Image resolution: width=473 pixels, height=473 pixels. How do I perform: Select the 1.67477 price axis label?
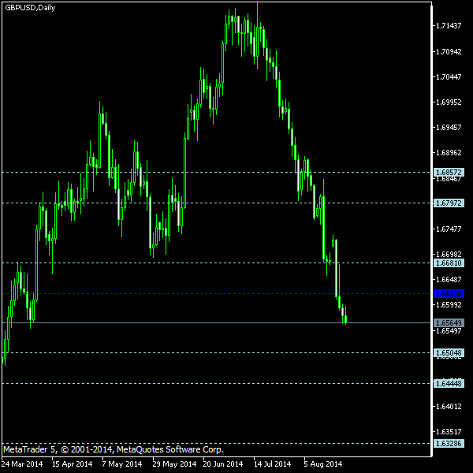[449, 229]
